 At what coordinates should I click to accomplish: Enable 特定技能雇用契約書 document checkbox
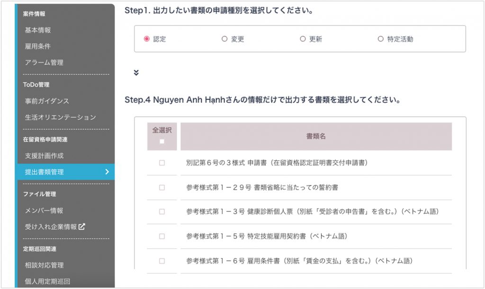tap(162, 236)
